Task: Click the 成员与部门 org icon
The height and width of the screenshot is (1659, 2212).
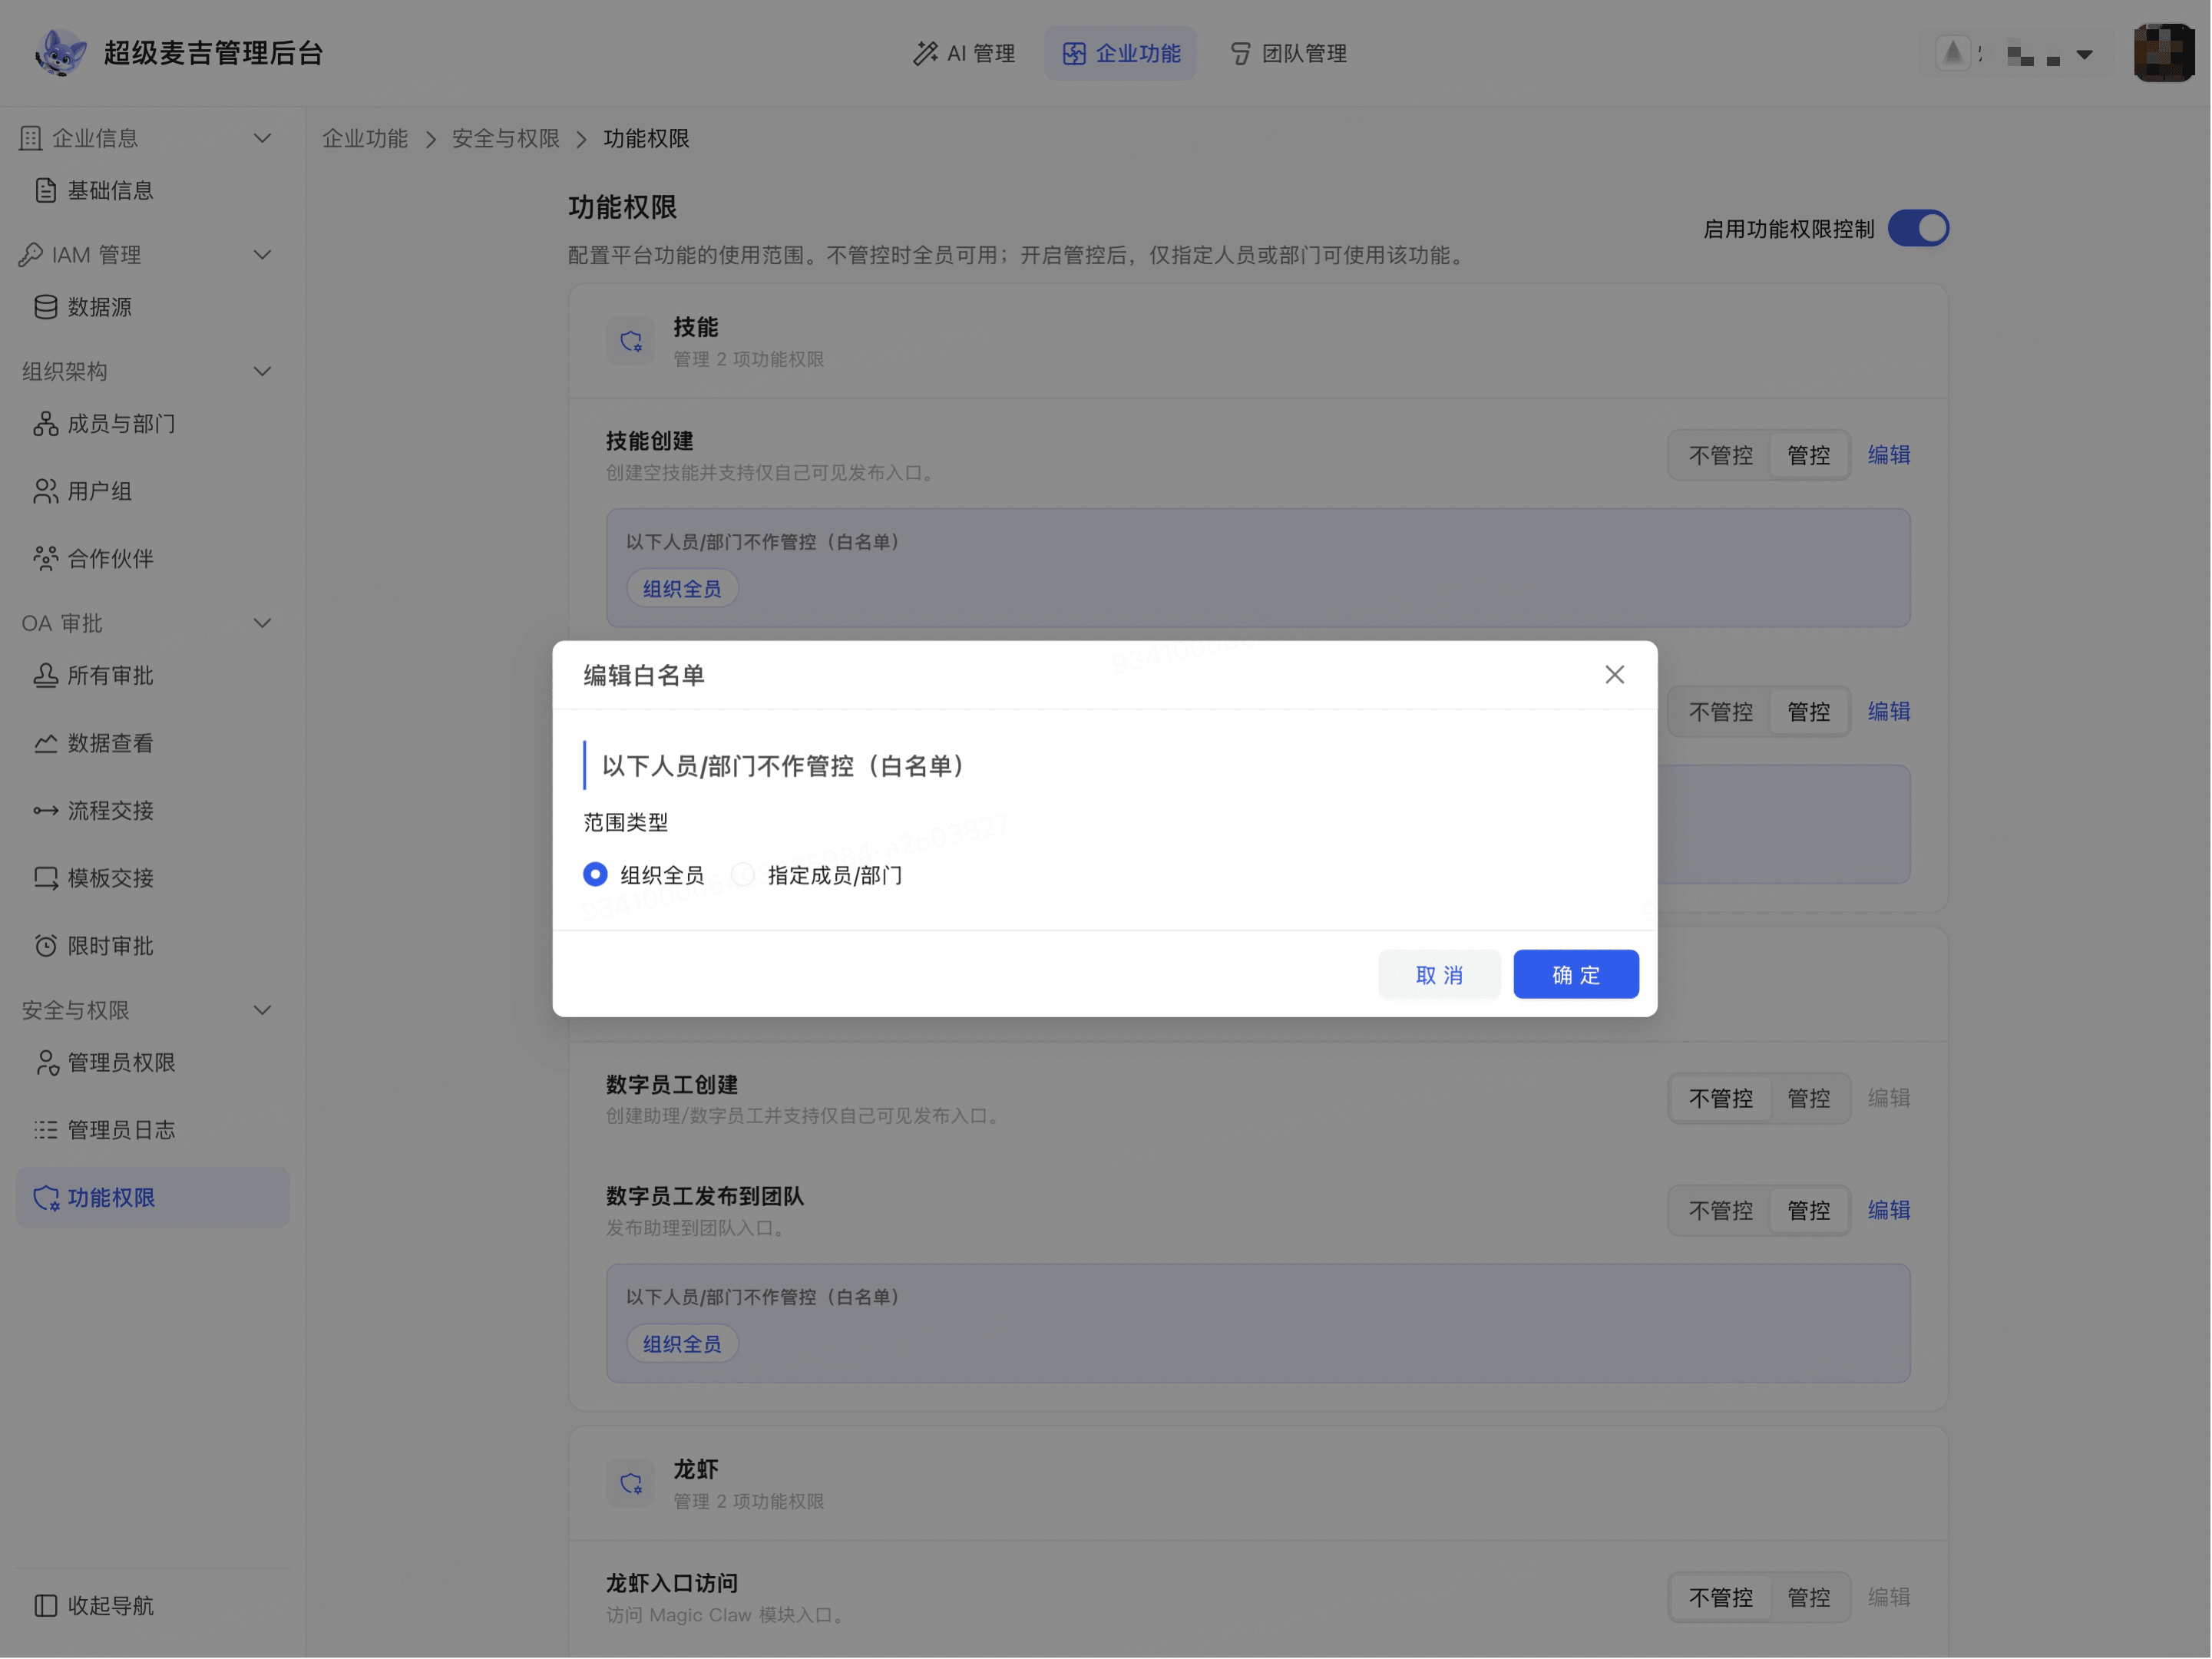Action: [45, 424]
